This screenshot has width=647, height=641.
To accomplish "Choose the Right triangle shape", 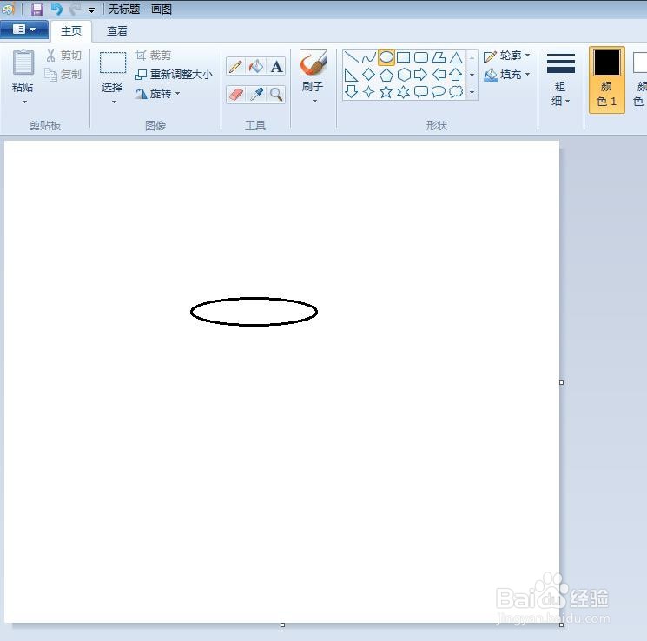I will point(351,75).
